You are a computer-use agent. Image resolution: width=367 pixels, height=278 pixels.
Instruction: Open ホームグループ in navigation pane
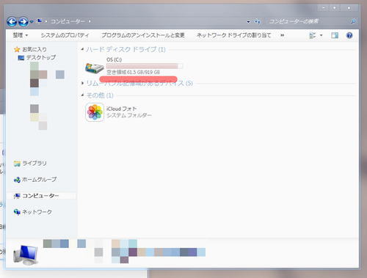[x=39, y=180]
